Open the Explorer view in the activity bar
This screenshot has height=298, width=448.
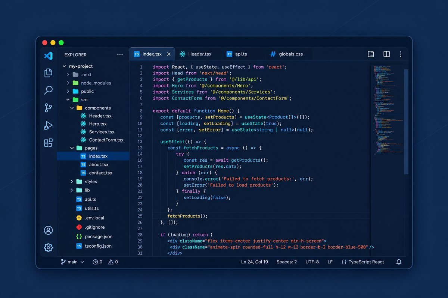tap(48, 73)
